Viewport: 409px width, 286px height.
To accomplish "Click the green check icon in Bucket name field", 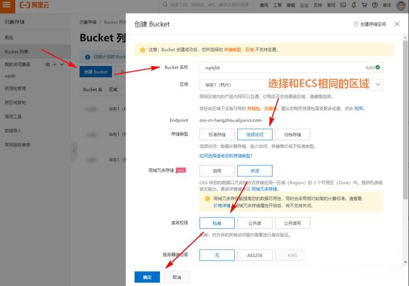I will 378,67.
